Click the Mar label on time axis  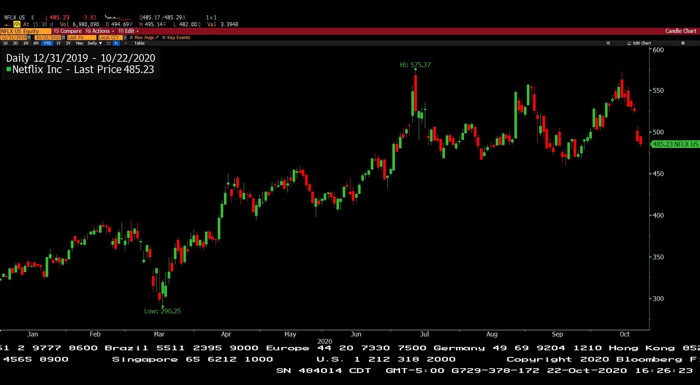coord(159,334)
